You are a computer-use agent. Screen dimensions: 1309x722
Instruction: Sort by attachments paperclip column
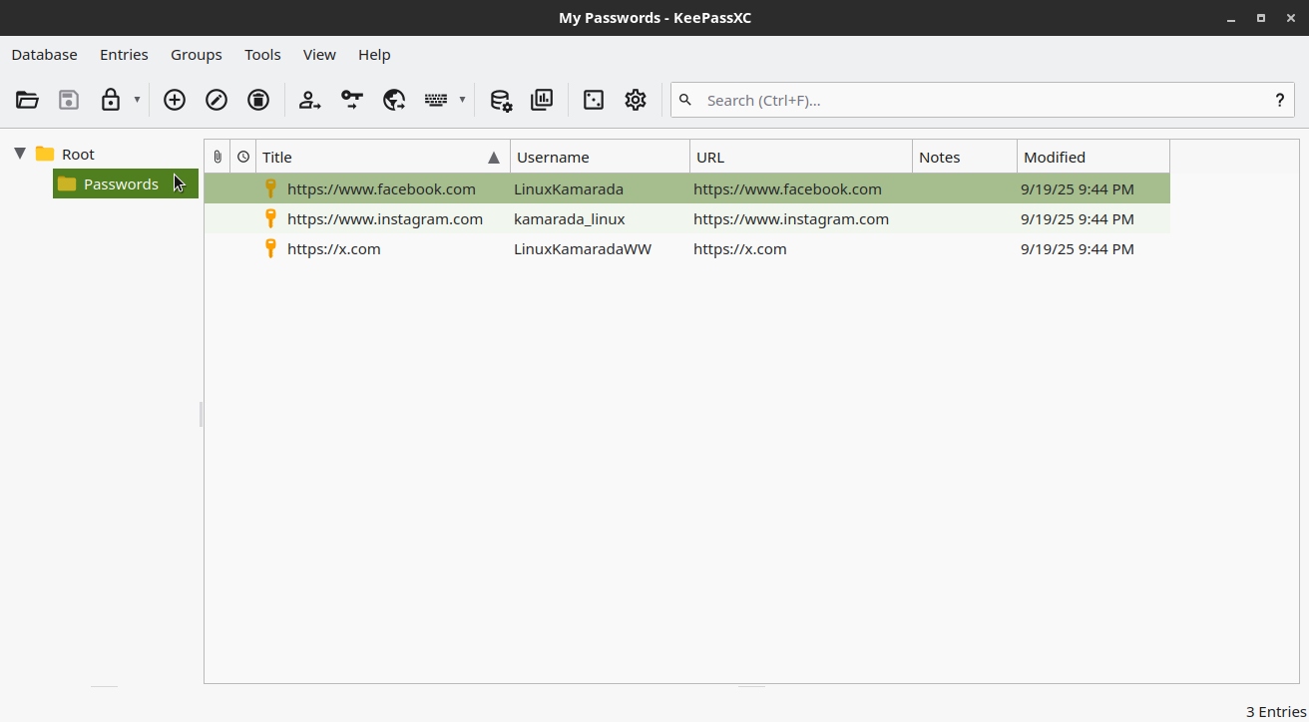click(x=217, y=157)
